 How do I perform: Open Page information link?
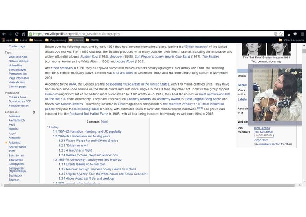pos(19,78)
